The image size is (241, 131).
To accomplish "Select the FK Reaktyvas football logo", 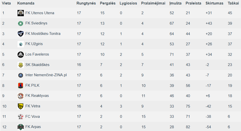I will click(x=21, y=96).
